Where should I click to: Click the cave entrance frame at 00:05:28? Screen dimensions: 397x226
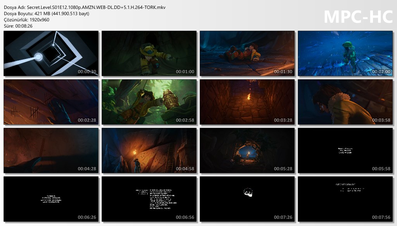tap(247, 150)
